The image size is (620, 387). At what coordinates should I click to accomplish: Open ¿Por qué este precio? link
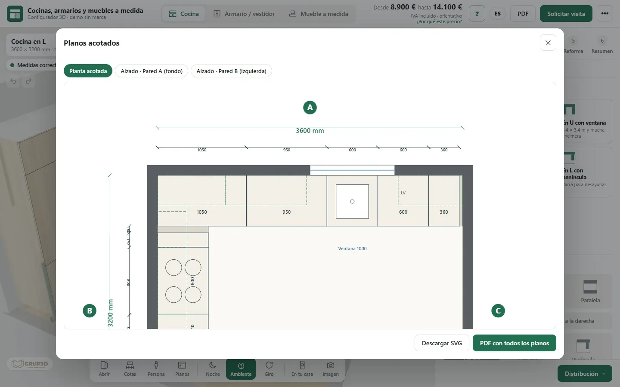(x=439, y=21)
